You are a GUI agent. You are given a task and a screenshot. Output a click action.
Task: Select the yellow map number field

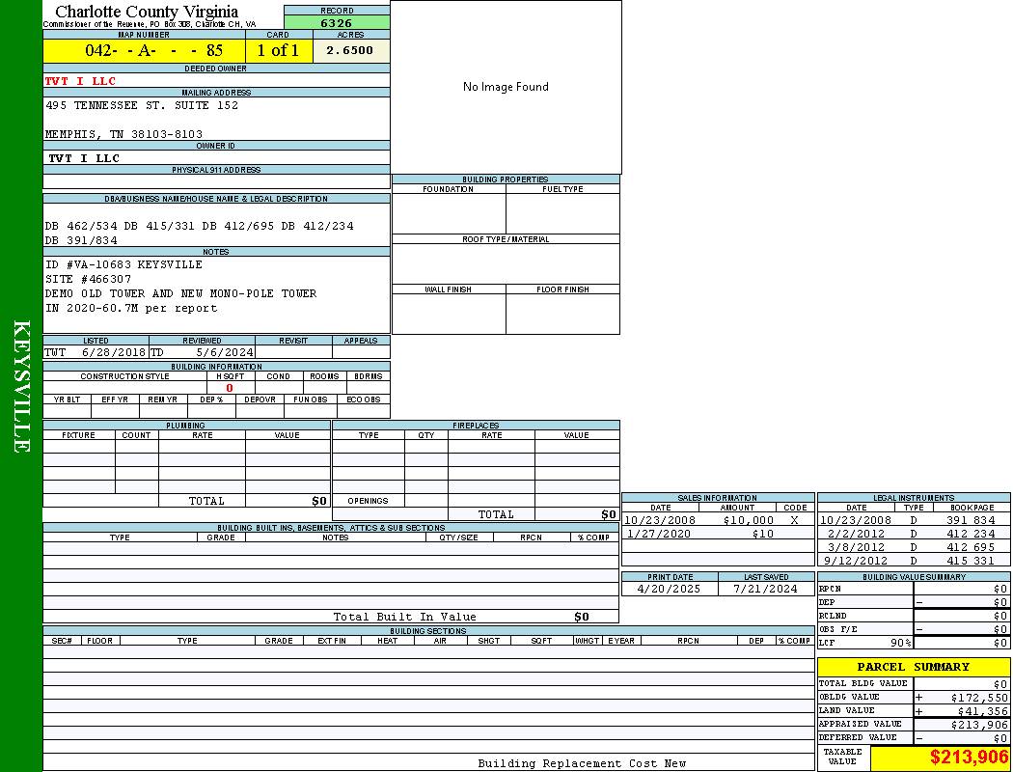point(144,50)
